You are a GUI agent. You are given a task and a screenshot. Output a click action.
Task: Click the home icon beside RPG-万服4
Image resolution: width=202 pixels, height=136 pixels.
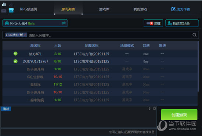(7, 23)
